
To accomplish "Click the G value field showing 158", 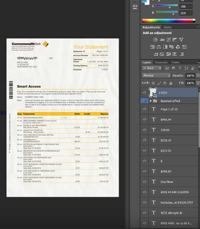I will point(186,6).
